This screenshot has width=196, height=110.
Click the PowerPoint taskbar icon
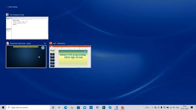123,107
